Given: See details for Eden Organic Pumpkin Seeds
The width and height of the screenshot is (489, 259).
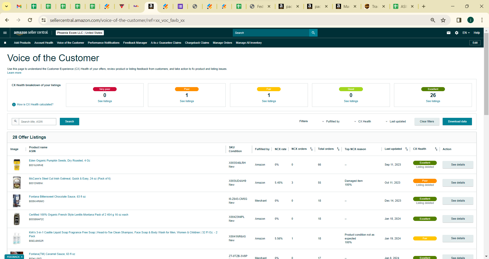Looking at the screenshot, I should [x=458, y=165].
